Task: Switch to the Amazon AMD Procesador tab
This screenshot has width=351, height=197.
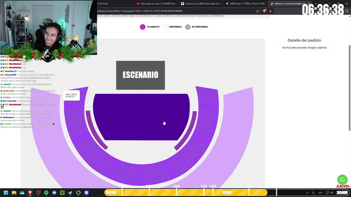Action: (201, 4)
